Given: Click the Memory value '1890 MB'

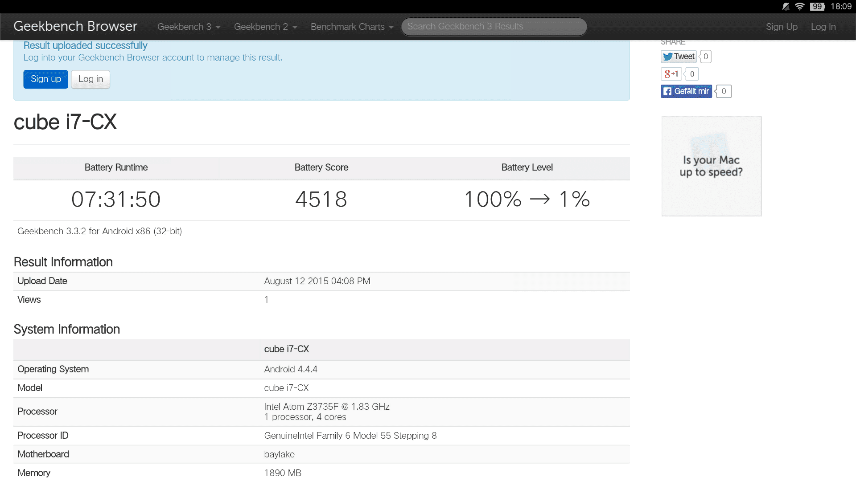Looking at the screenshot, I should [283, 473].
